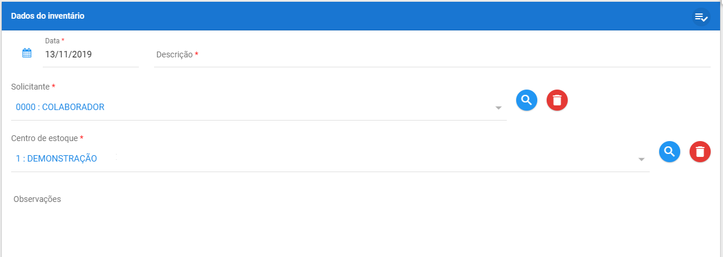Expand the Centro de estoque dropdown arrow

pos(642,159)
